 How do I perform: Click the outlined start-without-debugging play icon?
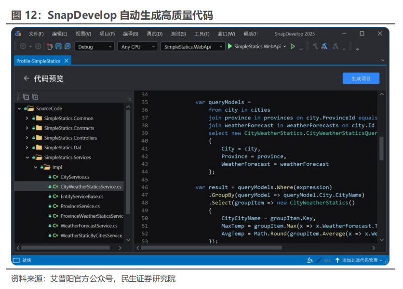pos(293,46)
